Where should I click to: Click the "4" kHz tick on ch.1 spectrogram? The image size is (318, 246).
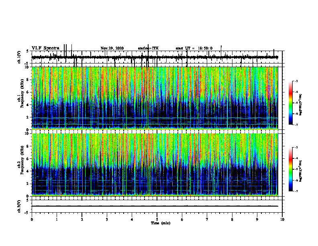pos(28,105)
